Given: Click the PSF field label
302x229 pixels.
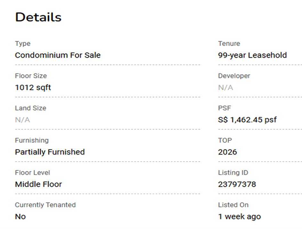Looking at the screenshot, I should 224,108.
